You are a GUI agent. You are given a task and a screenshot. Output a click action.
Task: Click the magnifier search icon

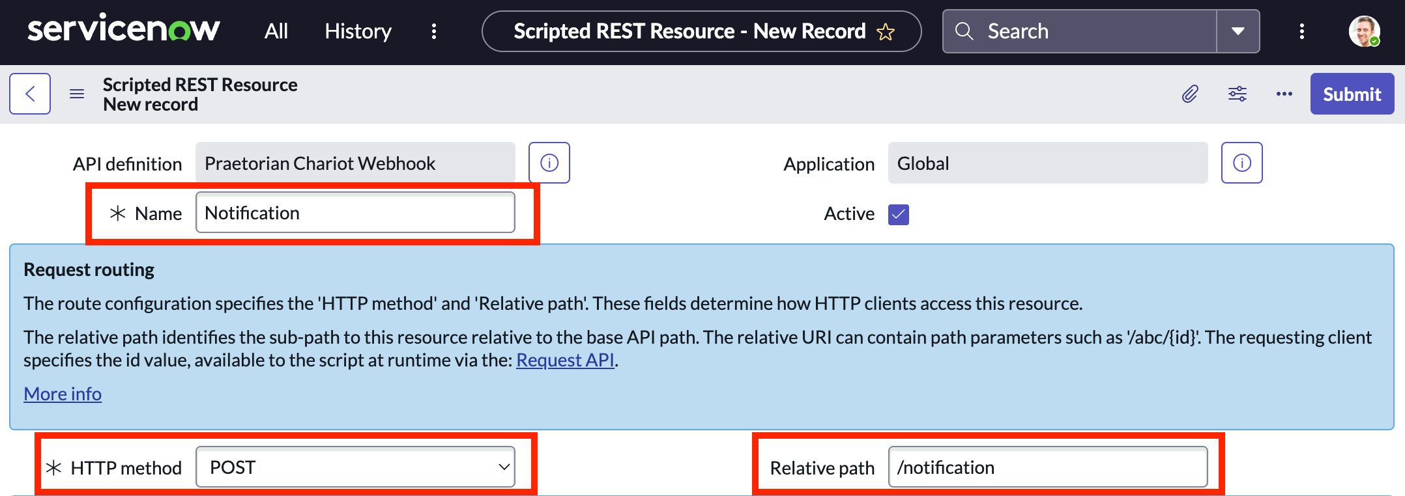tap(964, 31)
